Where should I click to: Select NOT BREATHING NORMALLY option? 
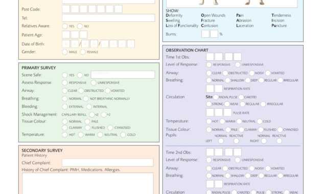[x=86, y=99]
